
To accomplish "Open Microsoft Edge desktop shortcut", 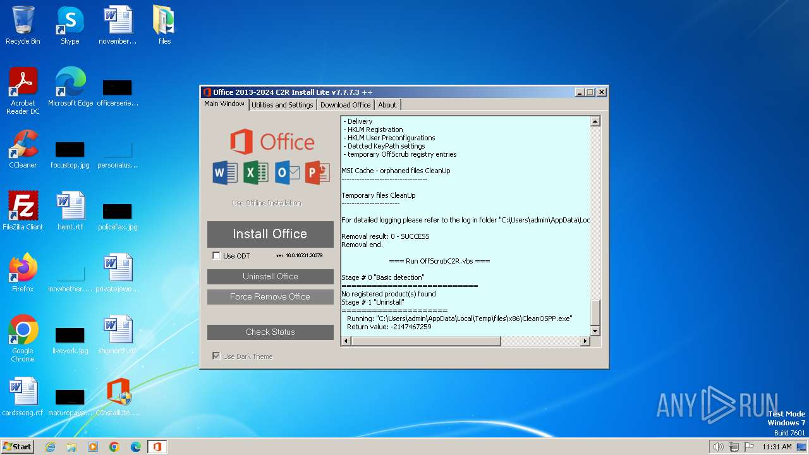I will tap(70, 87).
